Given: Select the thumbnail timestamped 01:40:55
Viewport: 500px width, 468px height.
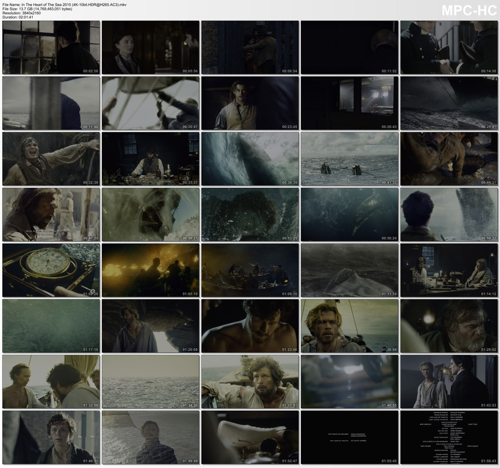Looking at the screenshot, I should (350, 381).
